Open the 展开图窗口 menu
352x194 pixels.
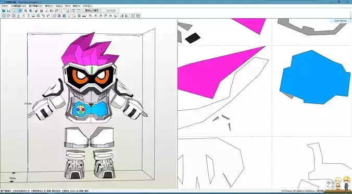coord(35,6)
